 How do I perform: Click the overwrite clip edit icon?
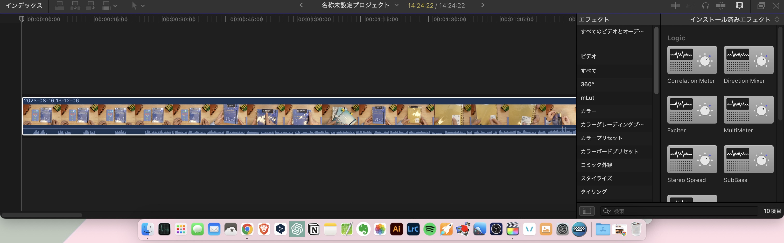click(106, 5)
